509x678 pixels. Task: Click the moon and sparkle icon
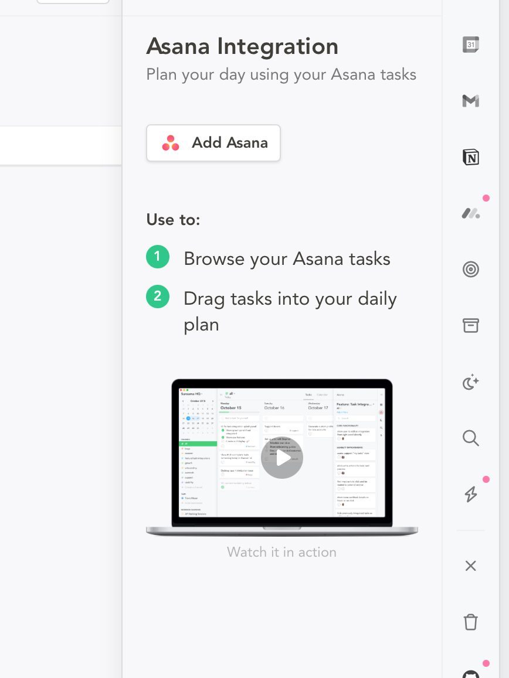[470, 383]
